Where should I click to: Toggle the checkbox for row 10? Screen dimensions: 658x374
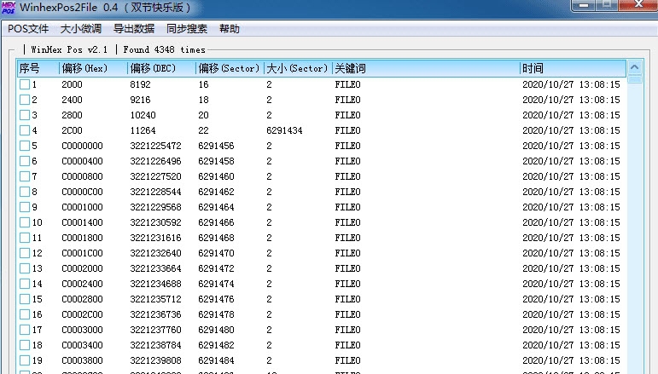point(25,223)
